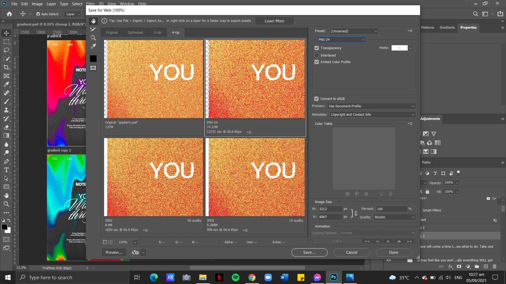Select the Slice Select tool in dialog
Screen dimensions: 506x284
[x=93, y=29]
